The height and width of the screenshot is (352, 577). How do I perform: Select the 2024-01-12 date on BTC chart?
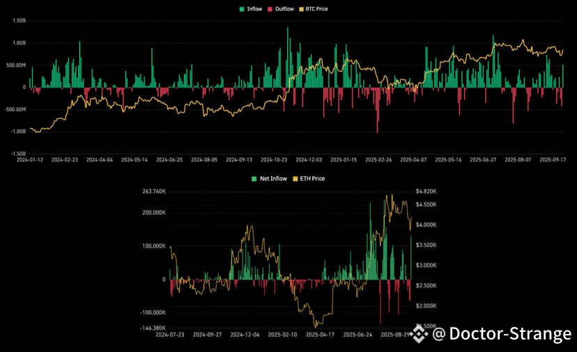tap(31, 159)
